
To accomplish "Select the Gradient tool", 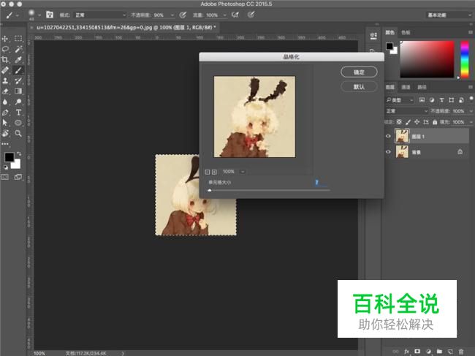I will tap(18, 91).
